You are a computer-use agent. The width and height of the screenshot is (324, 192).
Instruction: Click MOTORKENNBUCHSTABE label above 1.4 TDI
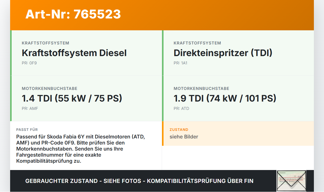50,88
